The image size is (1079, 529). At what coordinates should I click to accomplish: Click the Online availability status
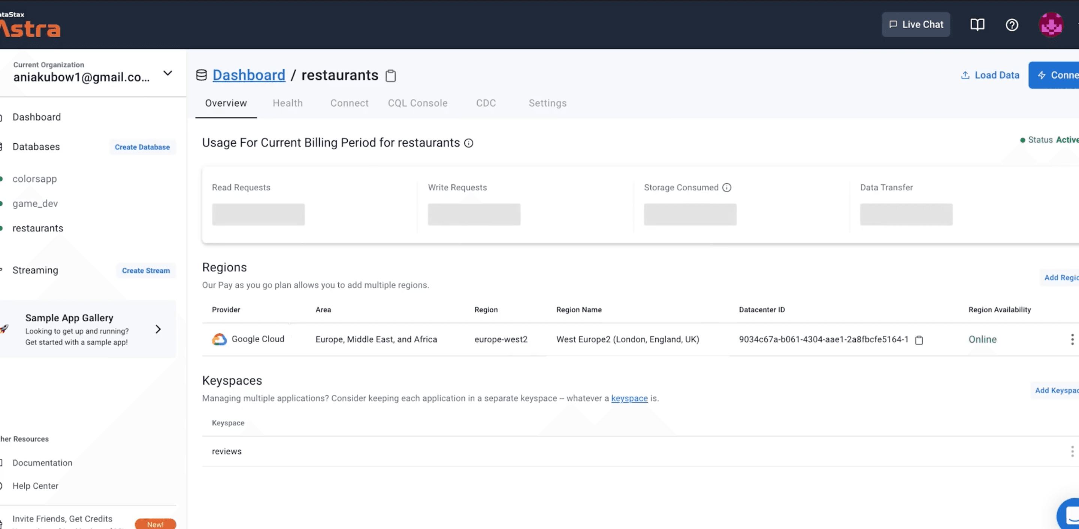coord(982,340)
